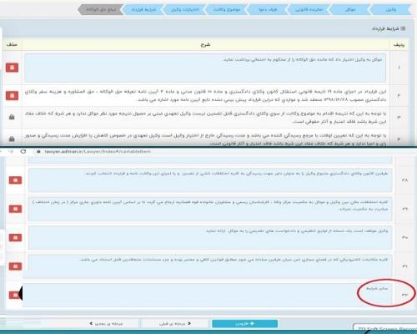Go to next step مرحله ی بعدی
This screenshot has width=417, height=334.
pos(106,324)
